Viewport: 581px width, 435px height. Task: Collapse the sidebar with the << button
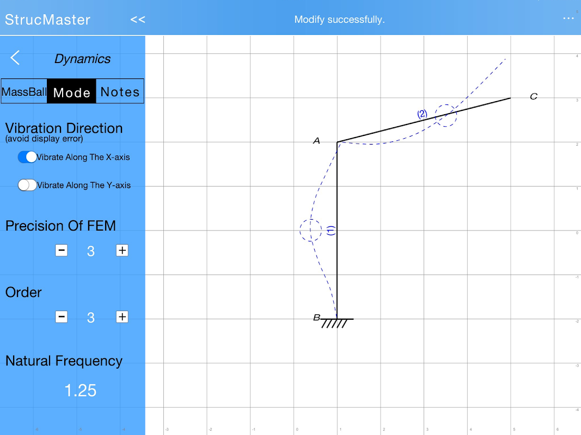137,20
